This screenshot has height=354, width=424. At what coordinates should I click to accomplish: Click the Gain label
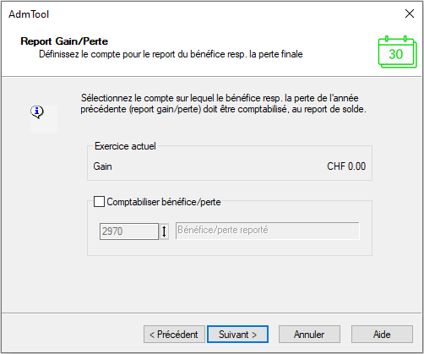pos(102,166)
